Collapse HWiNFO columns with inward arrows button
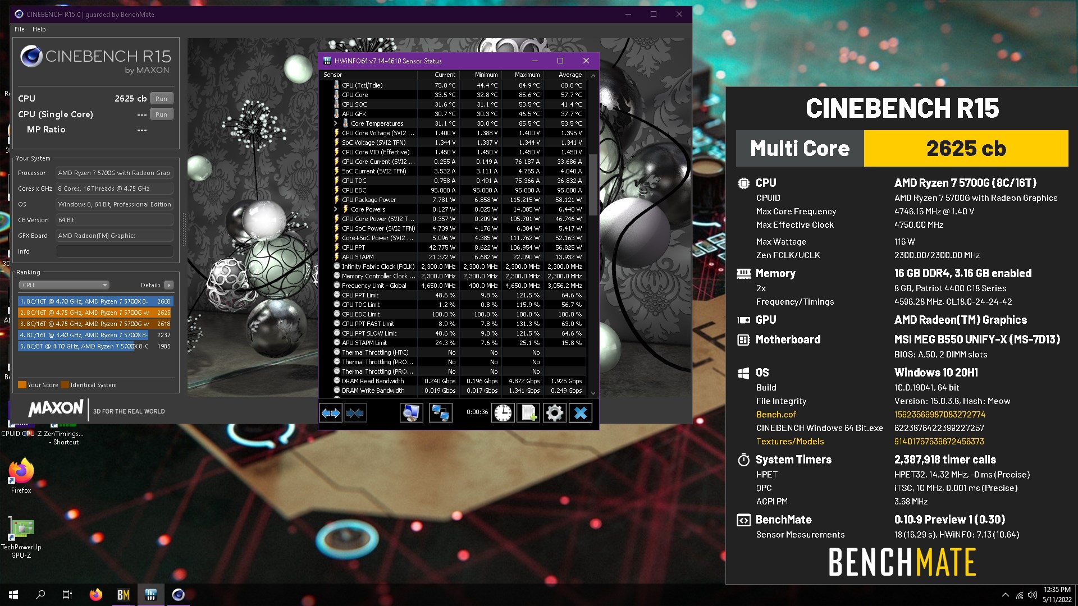The width and height of the screenshot is (1078, 606). point(355,414)
